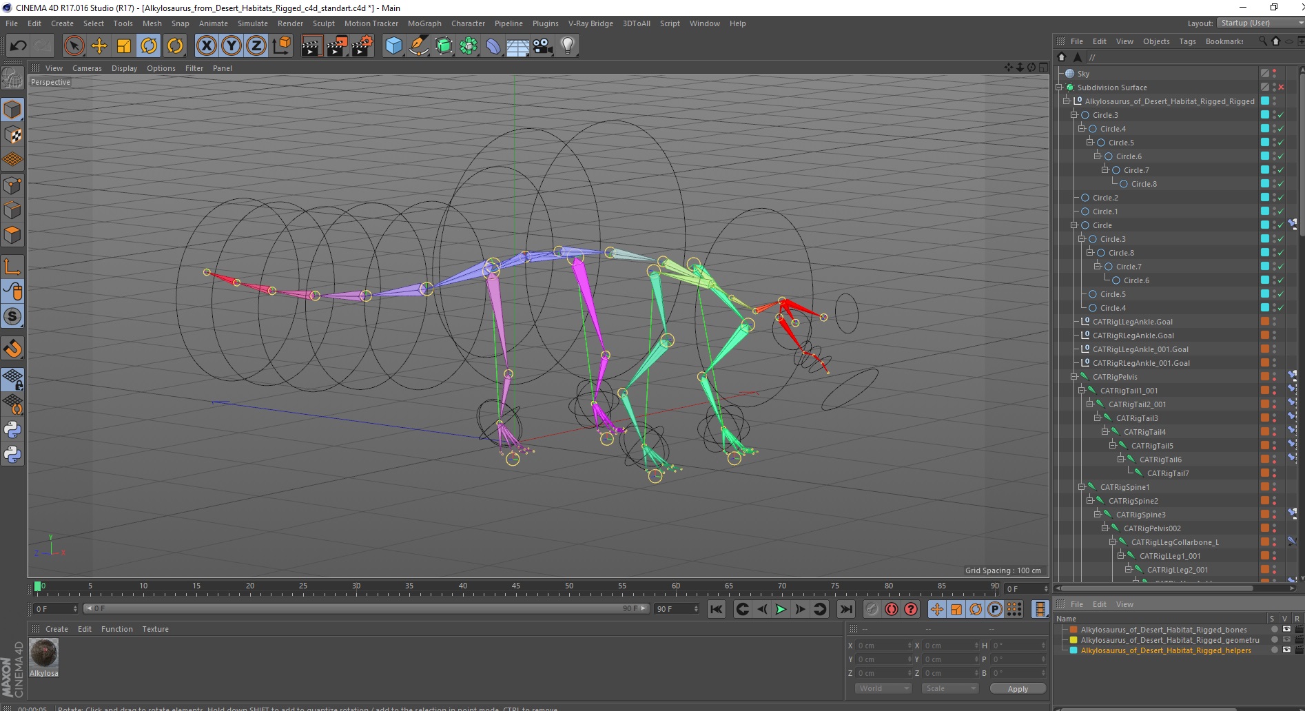Click the orange bones layer color swatch
This screenshot has width=1305, height=711.
pos(1073,630)
